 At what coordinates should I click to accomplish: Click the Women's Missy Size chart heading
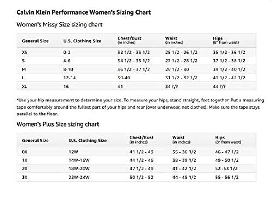[x=59, y=25]
